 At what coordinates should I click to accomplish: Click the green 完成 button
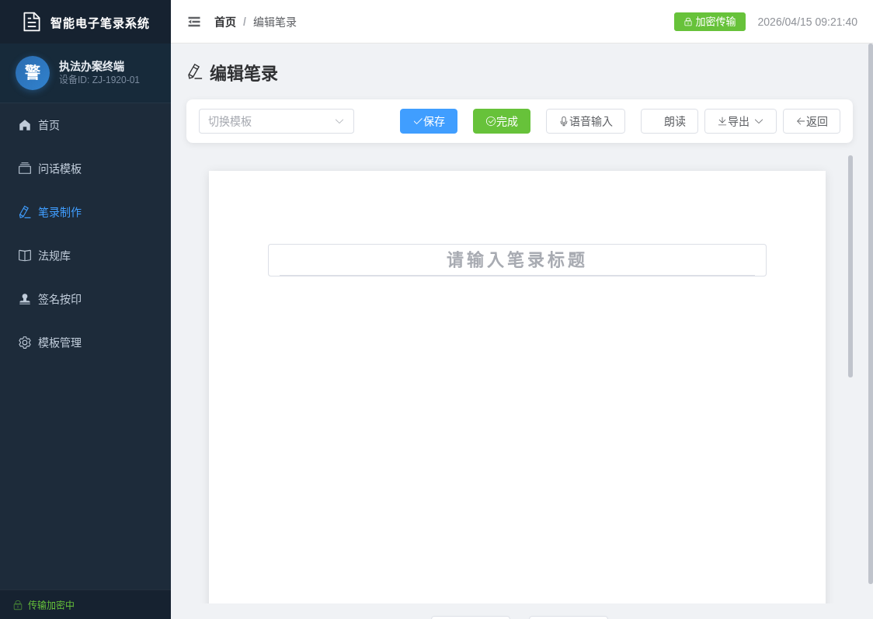click(x=502, y=121)
